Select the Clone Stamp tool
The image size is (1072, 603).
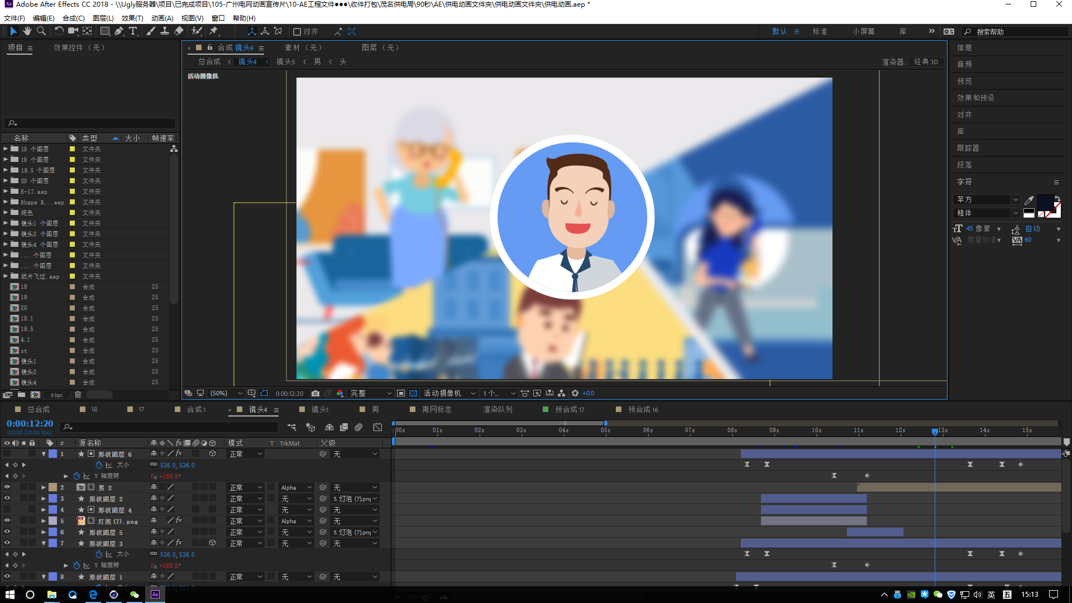pos(165,31)
